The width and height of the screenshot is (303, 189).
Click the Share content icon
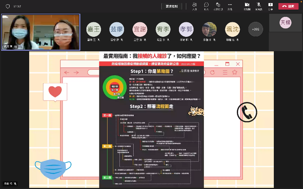tap(270, 6)
